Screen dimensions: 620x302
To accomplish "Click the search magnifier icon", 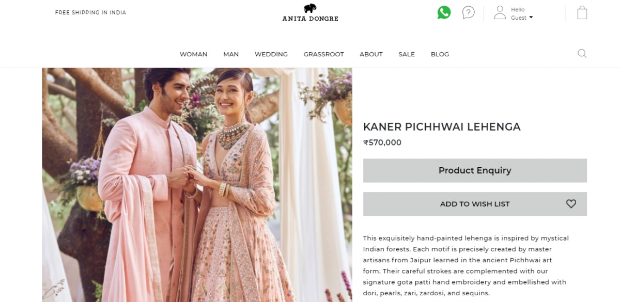I will point(582,53).
